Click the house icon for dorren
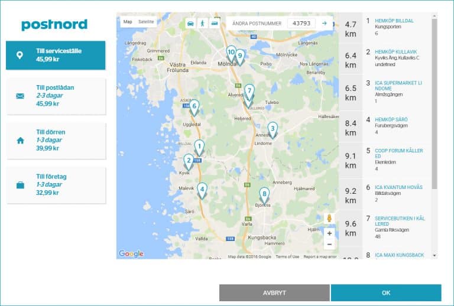Screen dimensions: 454x306 click(x=20, y=141)
